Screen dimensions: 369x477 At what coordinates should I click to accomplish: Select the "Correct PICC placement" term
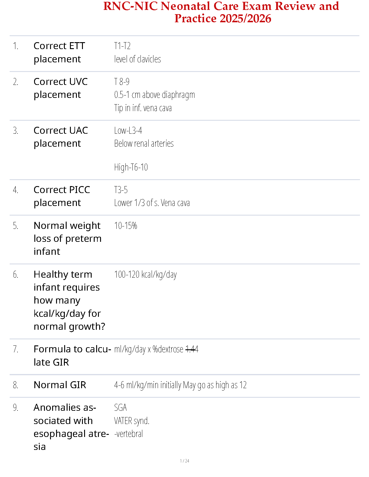[x=61, y=196]
